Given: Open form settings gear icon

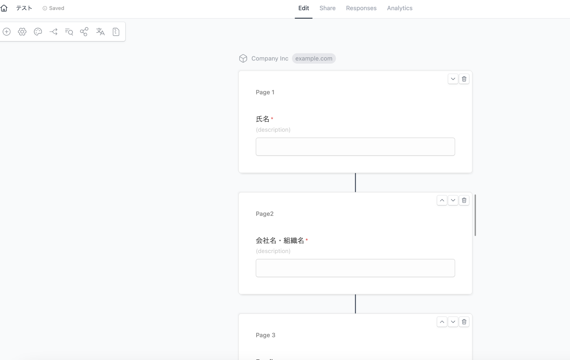Looking at the screenshot, I should pyautogui.click(x=22, y=32).
